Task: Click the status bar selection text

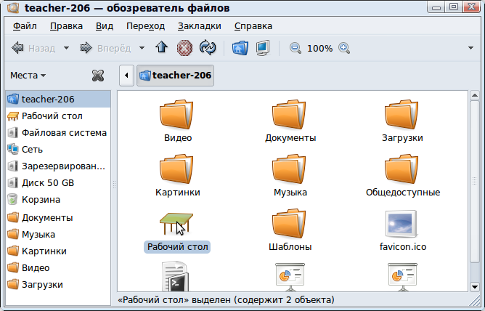Action: point(226,300)
